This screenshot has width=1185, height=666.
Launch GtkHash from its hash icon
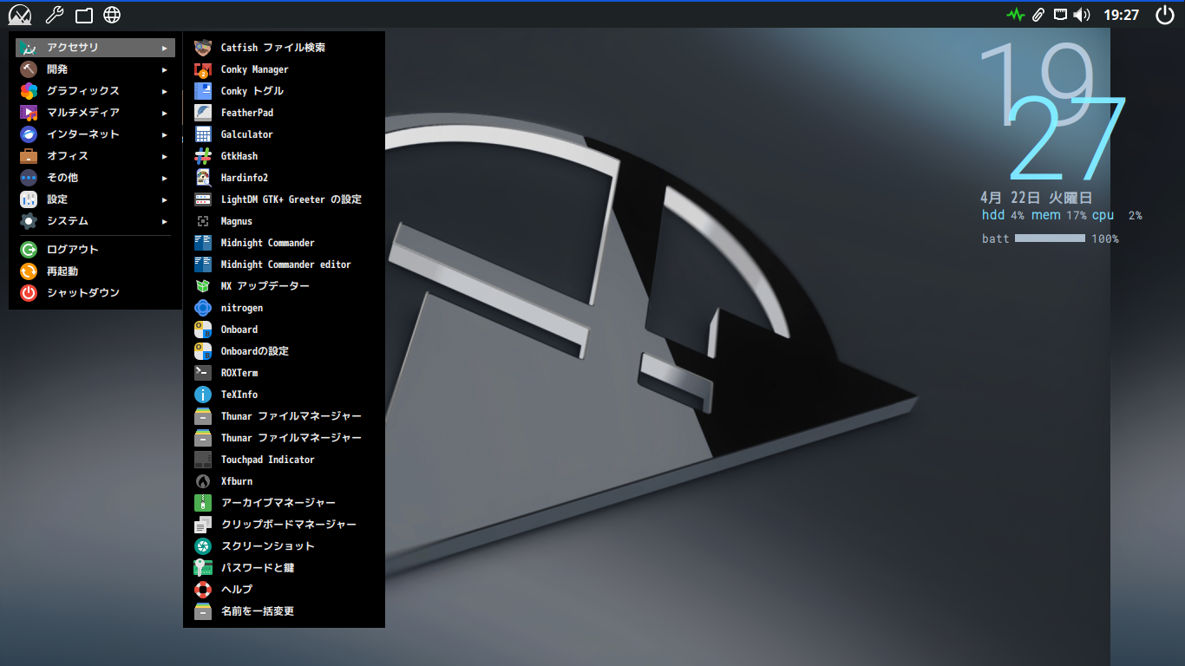coord(203,156)
